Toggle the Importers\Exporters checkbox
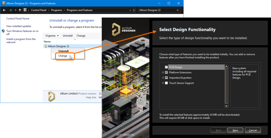 coord(166,78)
